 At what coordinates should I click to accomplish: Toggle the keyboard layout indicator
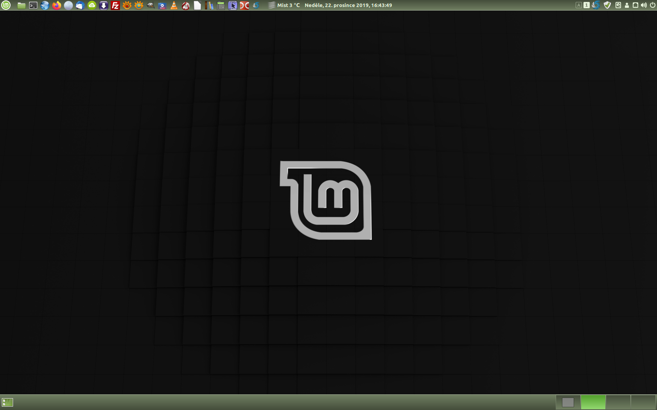(579, 5)
